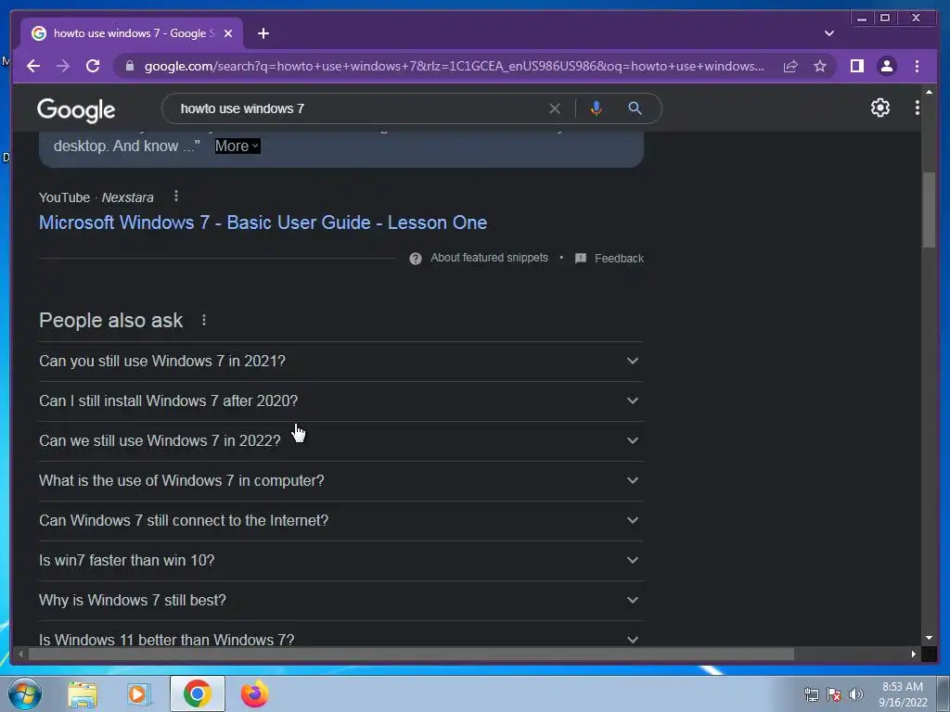Viewport: 950px width, 712px height.
Task: Clear the search box with X
Action: [555, 108]
